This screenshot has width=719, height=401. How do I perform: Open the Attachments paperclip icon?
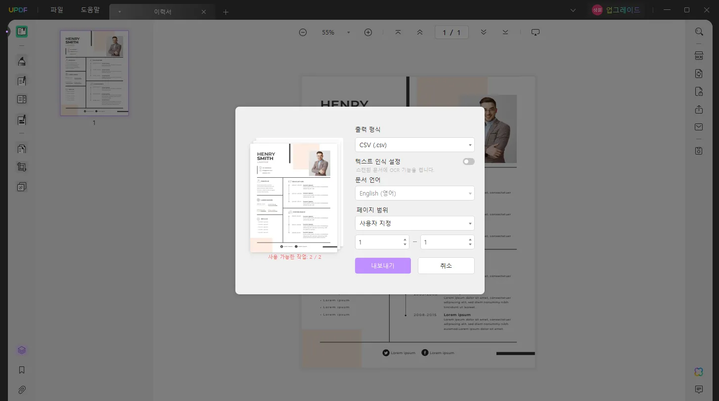pos(21,390)
